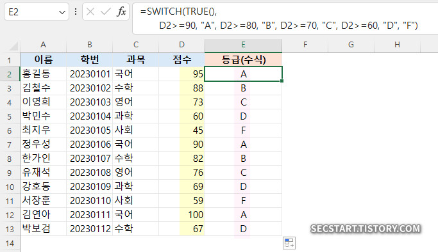Image resolution: width=438 pixels, height=252 pixels.
Task: Open the Auto Fill Options icon
Action: click(x=289, y=243)
